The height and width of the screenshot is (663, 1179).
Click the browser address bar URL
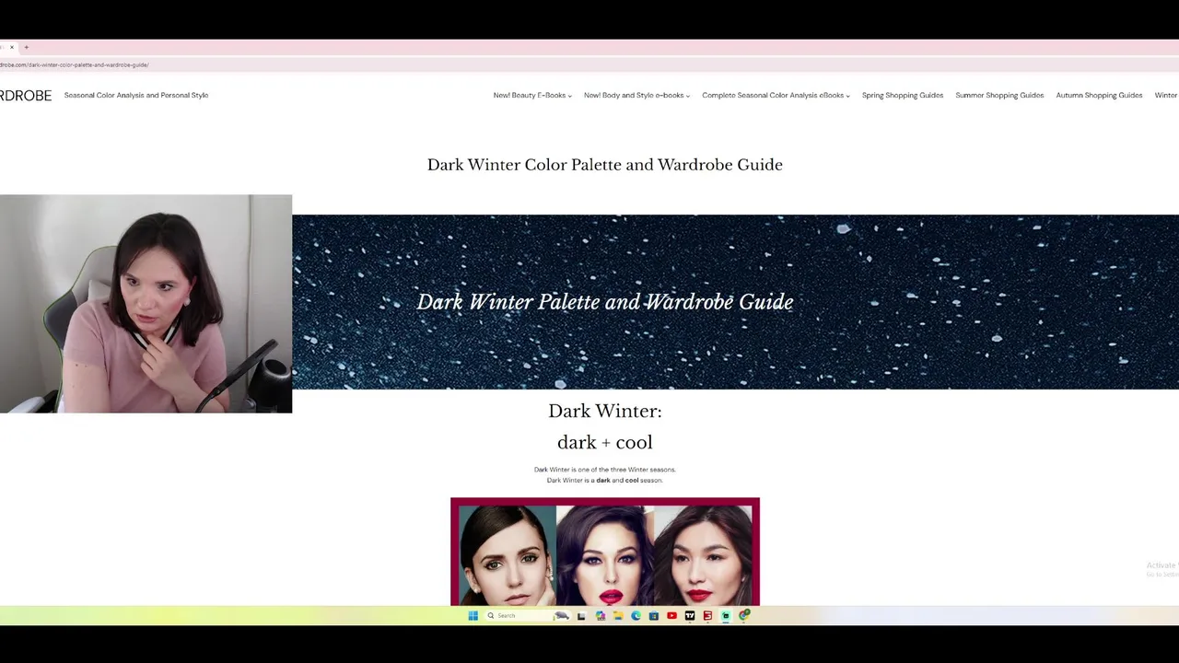(74, 64)
